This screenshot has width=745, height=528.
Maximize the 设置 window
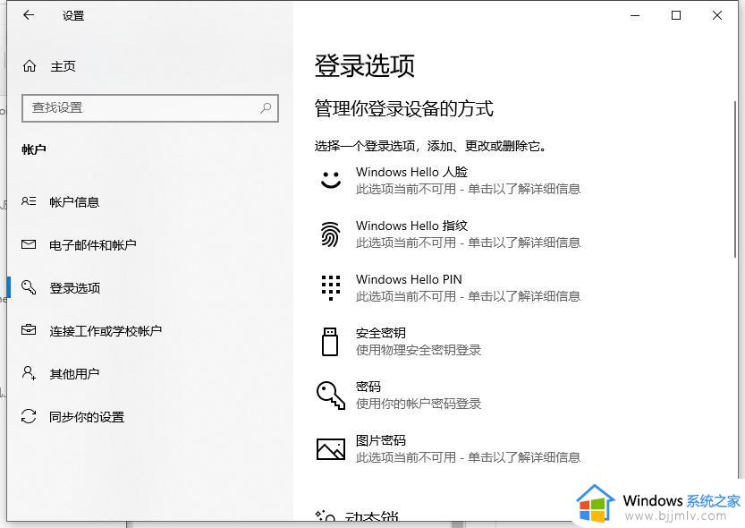676,15
